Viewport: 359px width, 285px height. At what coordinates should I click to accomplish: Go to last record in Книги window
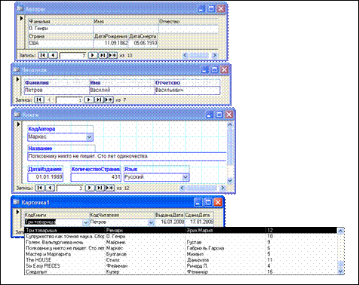pos(100,188)
